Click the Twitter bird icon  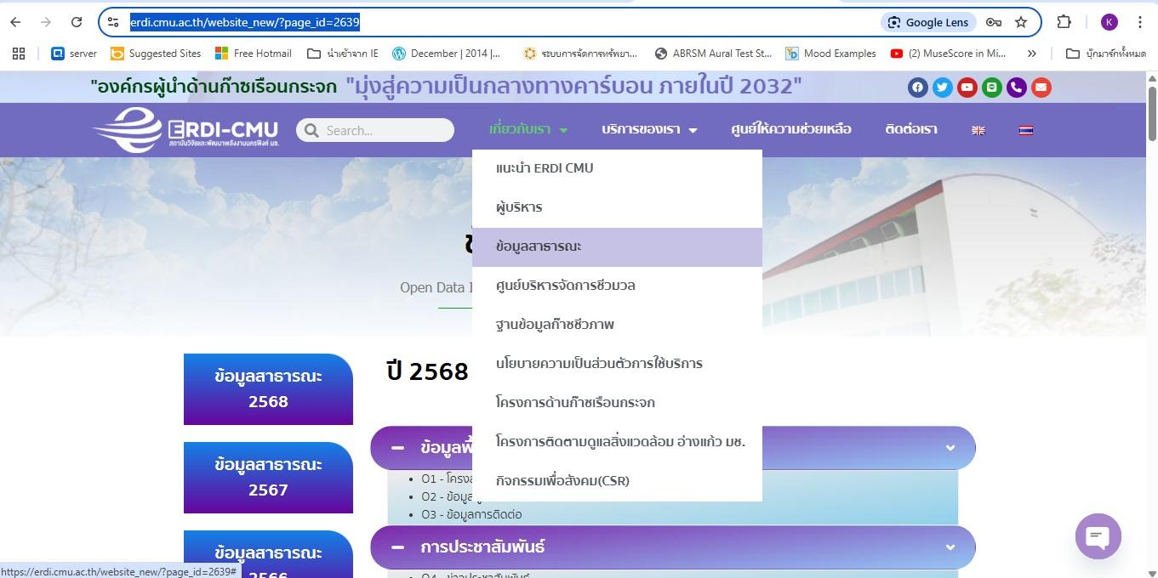point(942,88)
